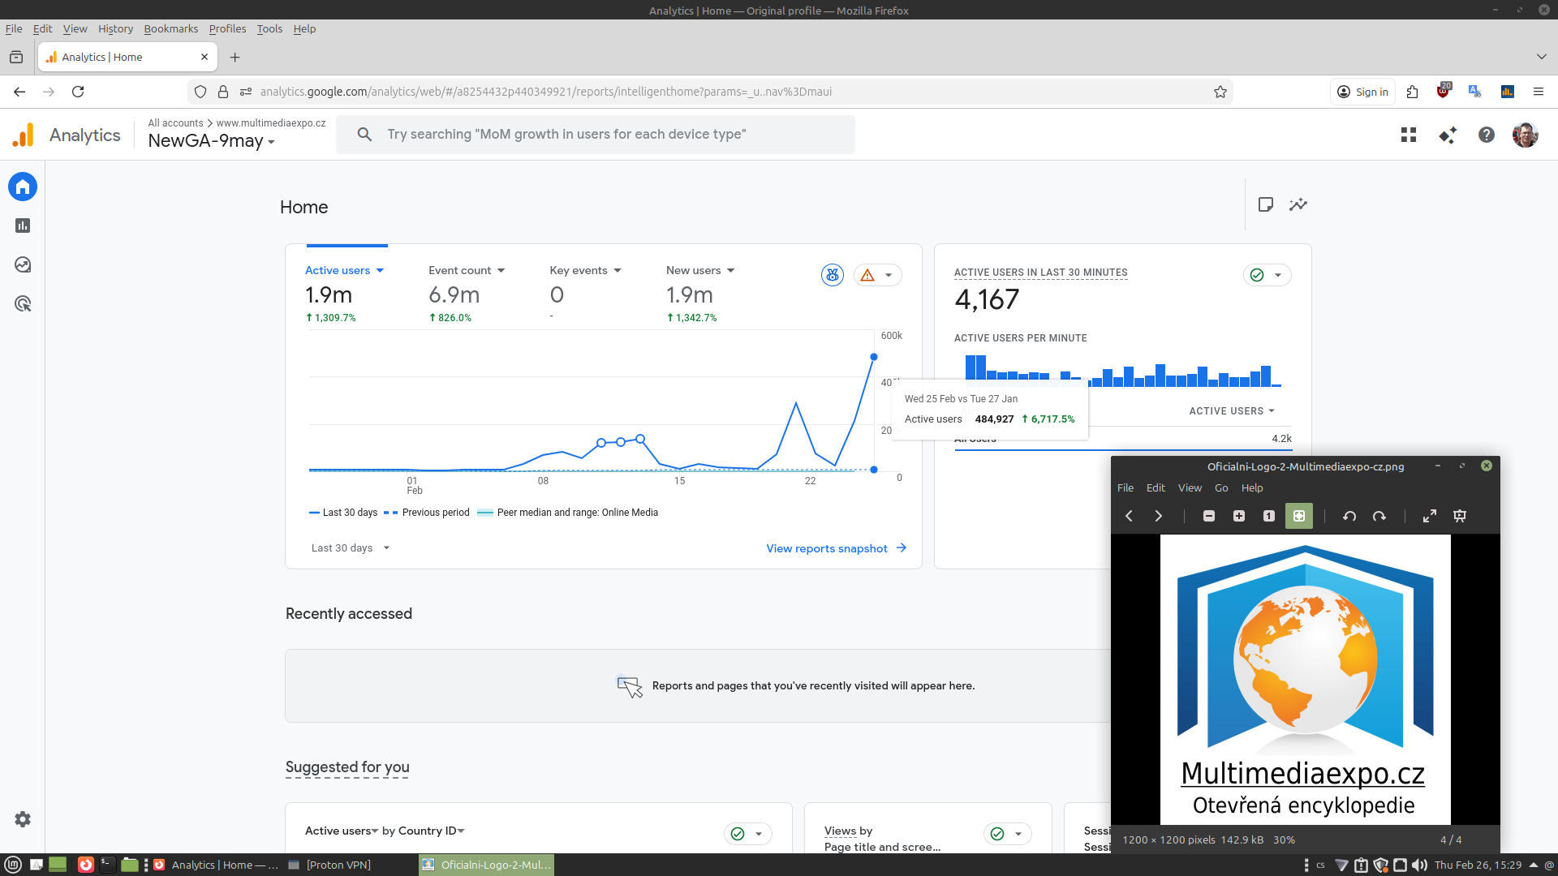Screen dimensions: 1558x876
Task: Open the Advertising icon in left sidebar
Action: (x=23, y=304)
